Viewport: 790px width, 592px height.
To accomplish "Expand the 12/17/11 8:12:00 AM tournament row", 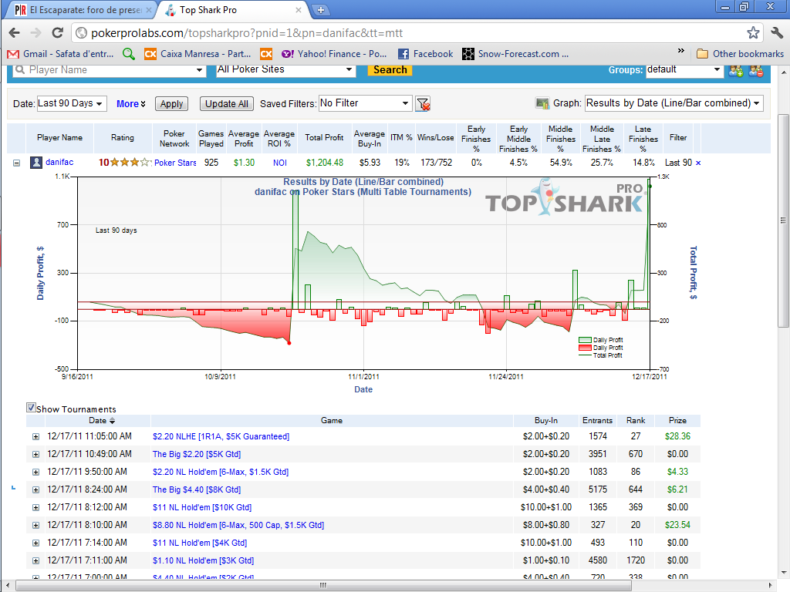I will coord(35,507).
